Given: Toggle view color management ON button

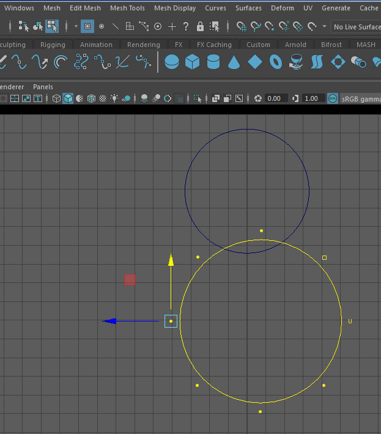Looking at the screenshot, I should pyautogui.click(x=333, y=98).
